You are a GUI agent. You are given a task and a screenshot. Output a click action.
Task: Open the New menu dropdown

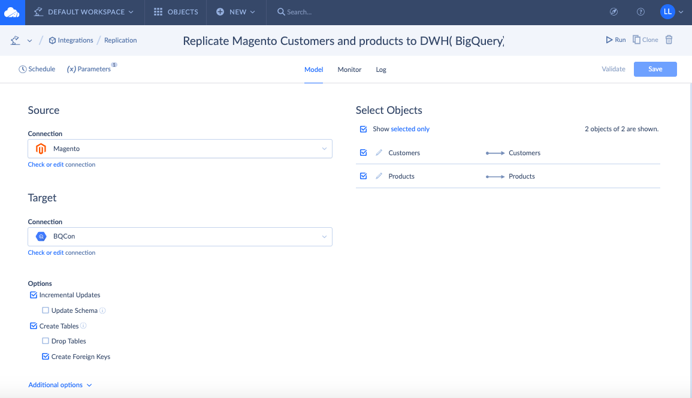[x=235, y=12]
